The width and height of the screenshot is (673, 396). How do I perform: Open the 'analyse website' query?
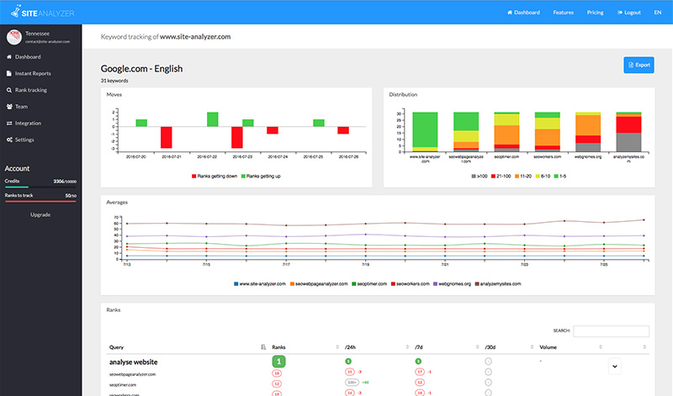coord(134,362)
